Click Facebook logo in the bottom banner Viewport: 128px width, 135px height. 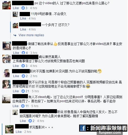click(x=83, y=128)
